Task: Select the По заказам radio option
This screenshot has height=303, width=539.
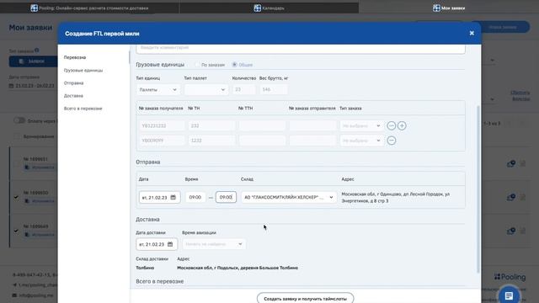Action: 197,65
